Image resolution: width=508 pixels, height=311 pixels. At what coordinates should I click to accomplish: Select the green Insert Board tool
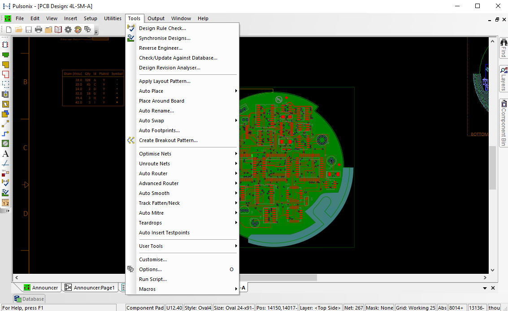pos(5,55)
